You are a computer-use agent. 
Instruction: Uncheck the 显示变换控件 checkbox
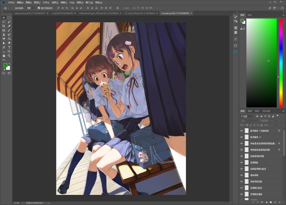pyautogui.click(x=39, y=8)
